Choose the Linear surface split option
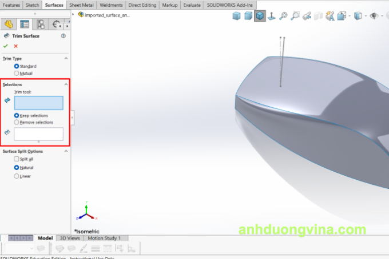The height and width of the screenshot is (259, 389). click(x=16, y=176)
